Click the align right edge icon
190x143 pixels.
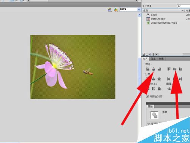(x=160, y=69)
